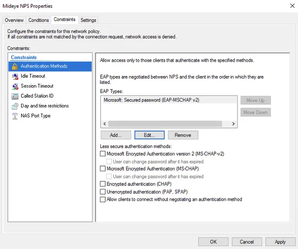Click the EAP list horizontal scrollbar thumb

(x=165, y=124)
